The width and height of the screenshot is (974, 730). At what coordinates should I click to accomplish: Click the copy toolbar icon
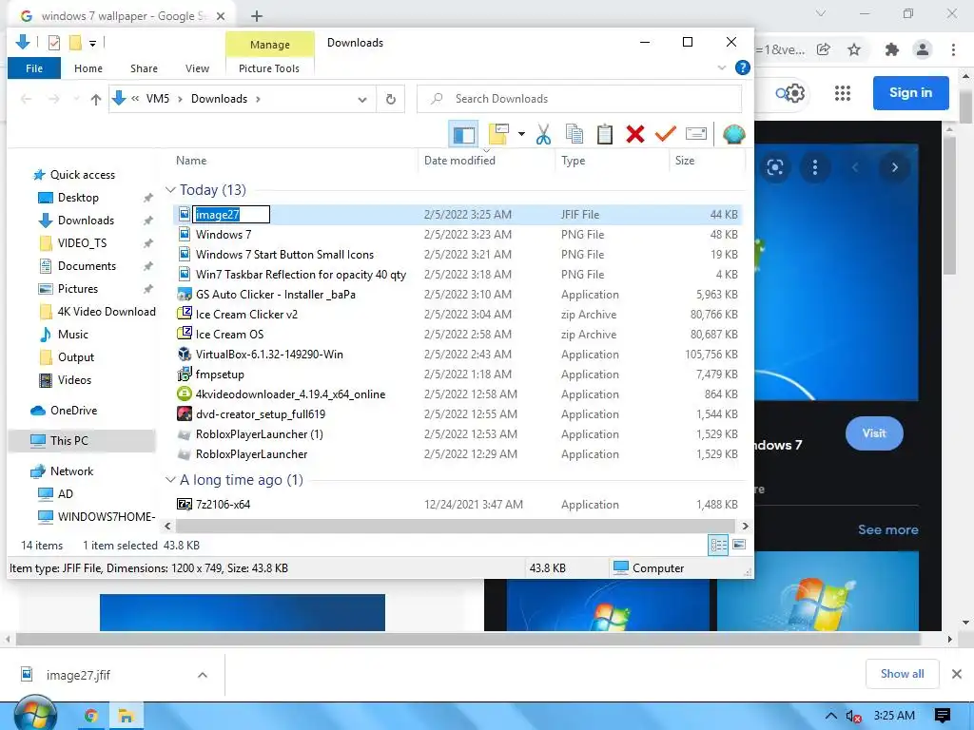point(575,134)
